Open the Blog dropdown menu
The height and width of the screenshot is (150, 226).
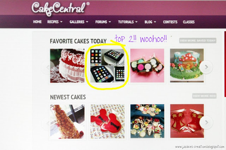click(x=150, y=22)
